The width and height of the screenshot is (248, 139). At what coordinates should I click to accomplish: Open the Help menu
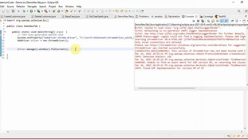tap(79, 7)
